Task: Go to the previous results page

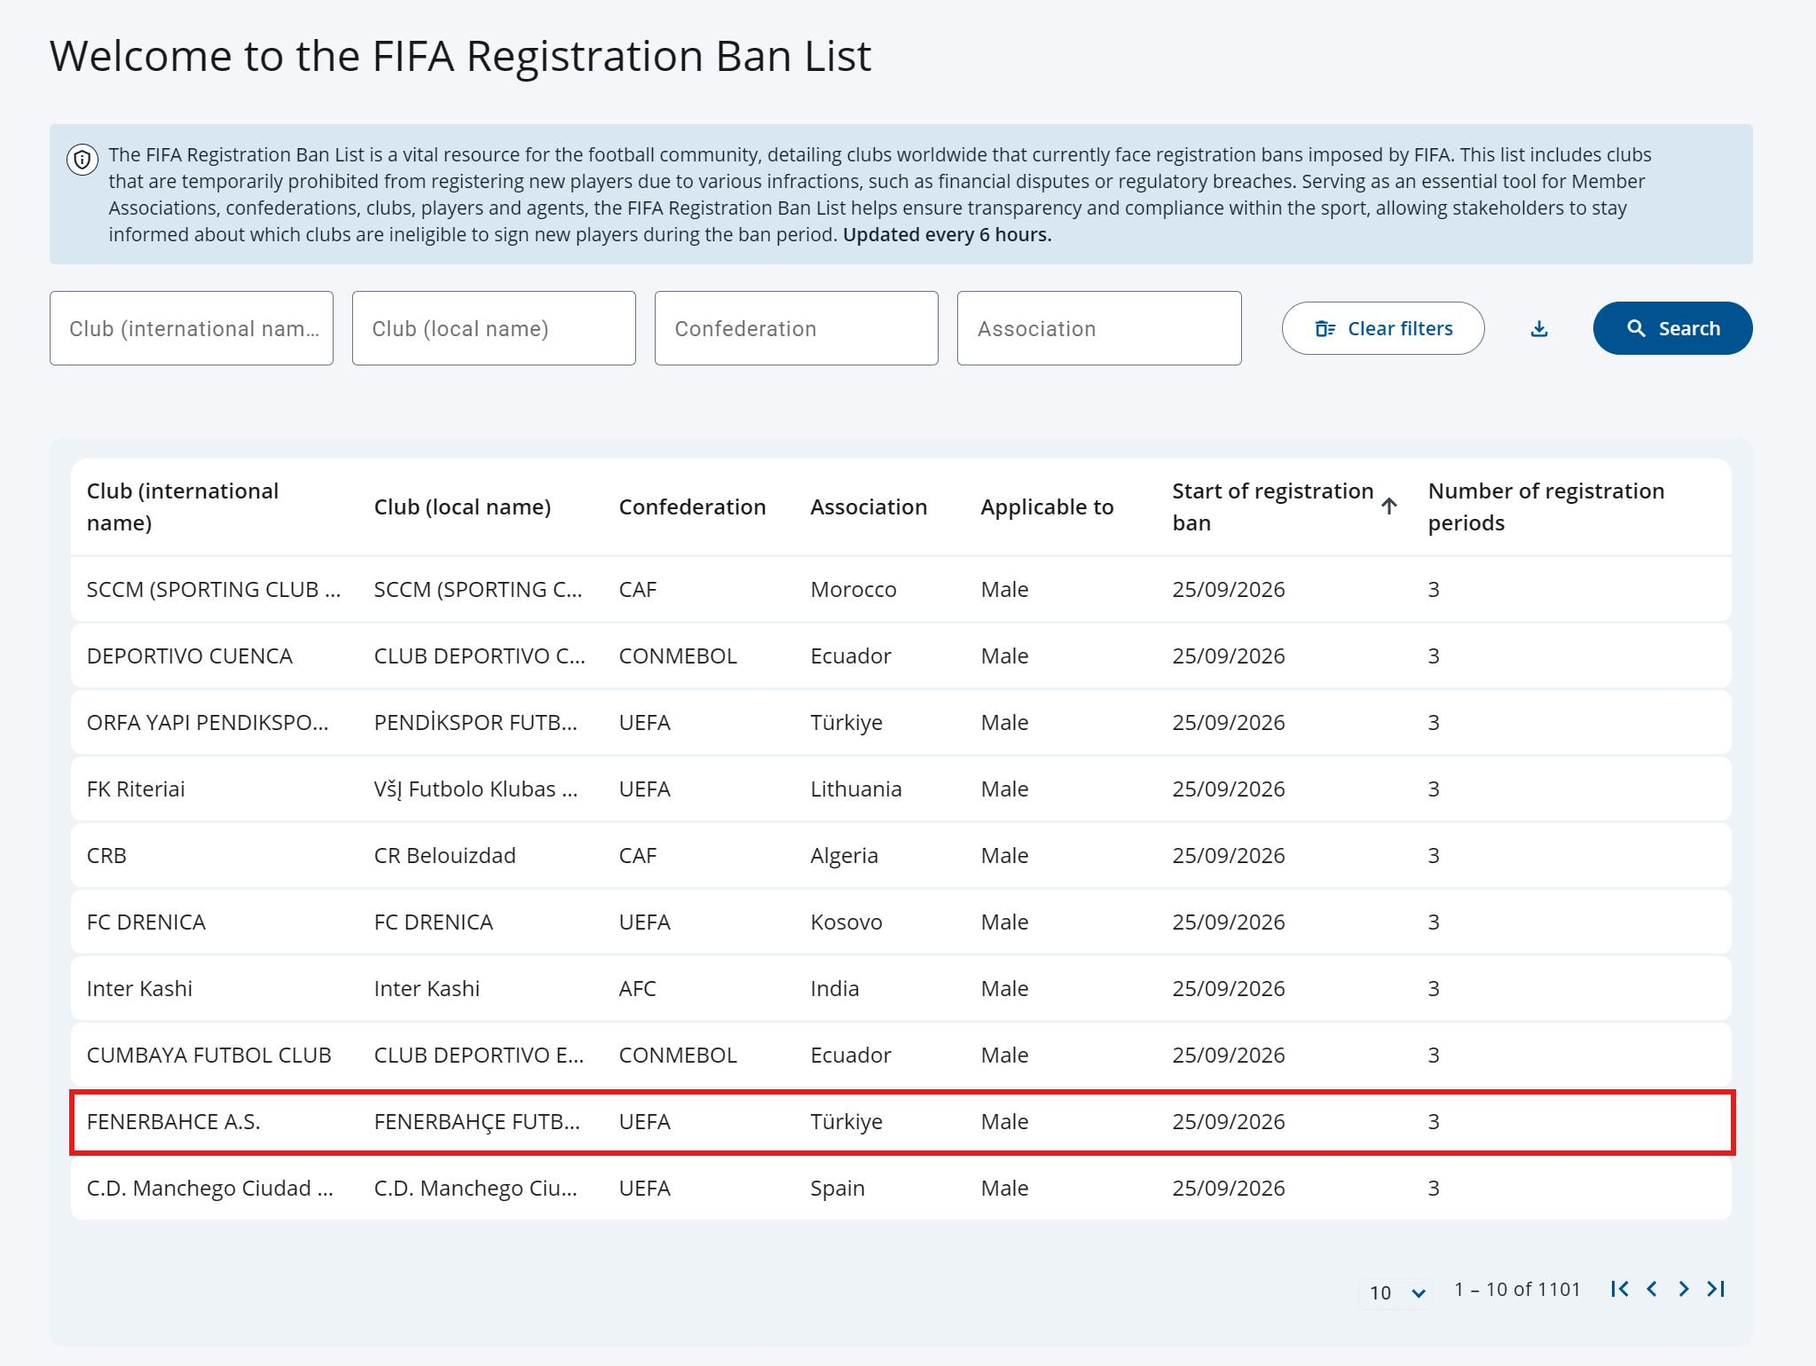Action: coord(1652,1289)
